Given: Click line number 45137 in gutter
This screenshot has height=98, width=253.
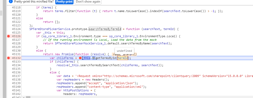Looking at the screenshot, I should point(16,76).
